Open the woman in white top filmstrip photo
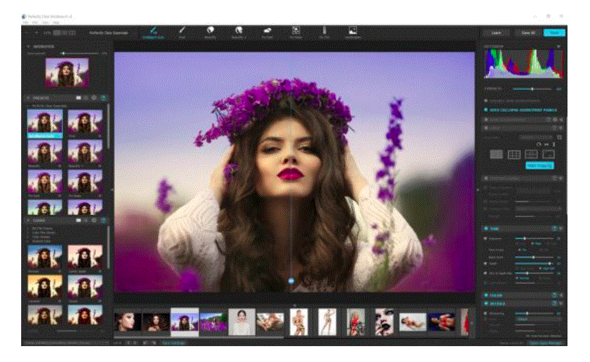This screenshot has height=362, width=590. point(242,322)
